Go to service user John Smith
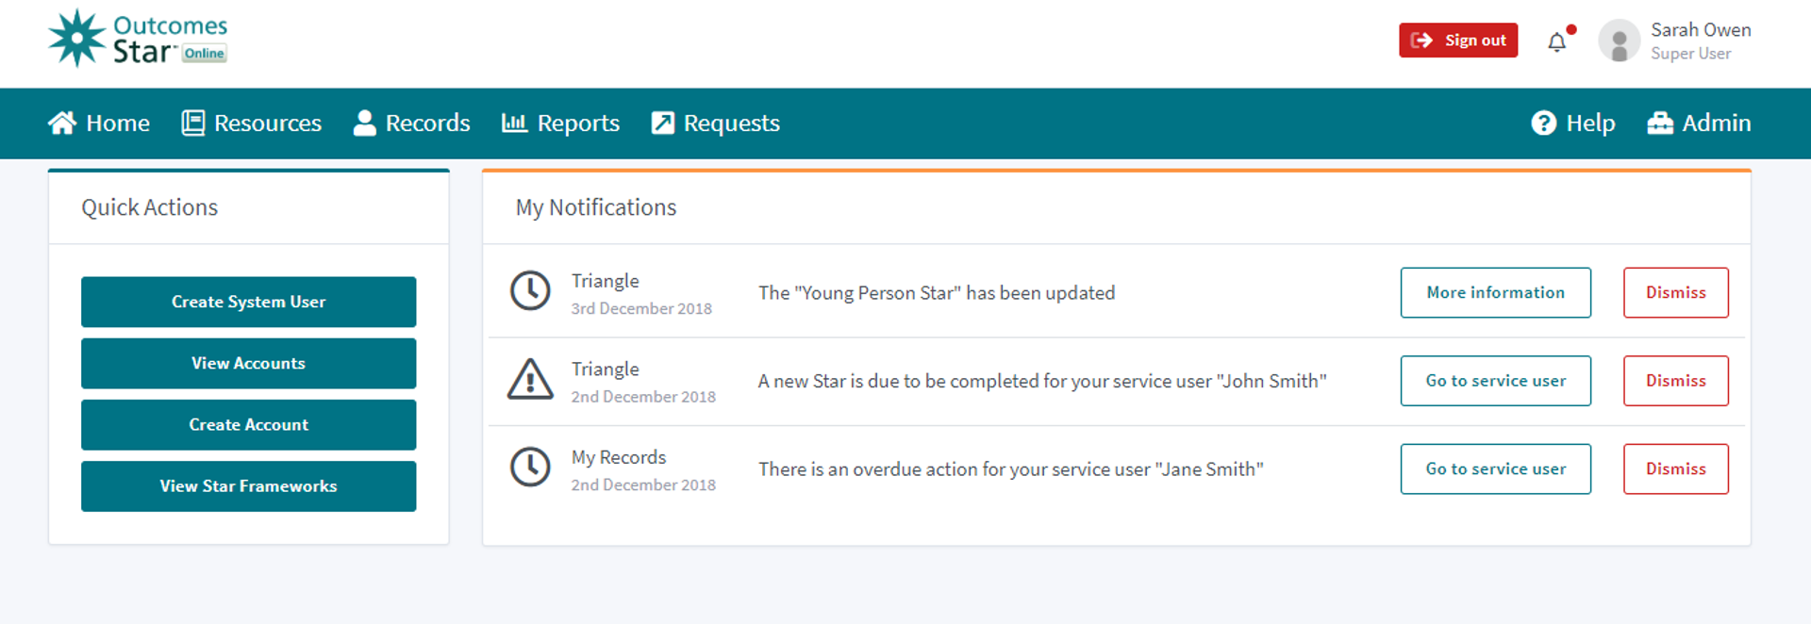Screen dimensions: 1811x624 coord(1495,381)
